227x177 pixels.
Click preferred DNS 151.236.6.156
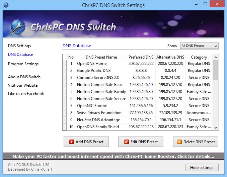point(141,106)
